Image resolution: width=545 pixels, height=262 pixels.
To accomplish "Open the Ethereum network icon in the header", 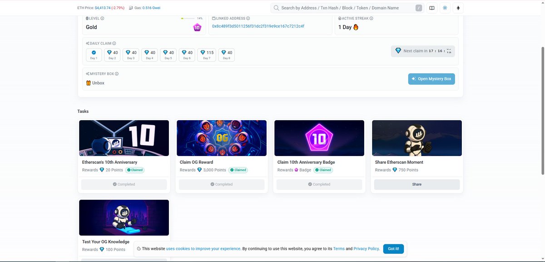I will tap(458, 8).
